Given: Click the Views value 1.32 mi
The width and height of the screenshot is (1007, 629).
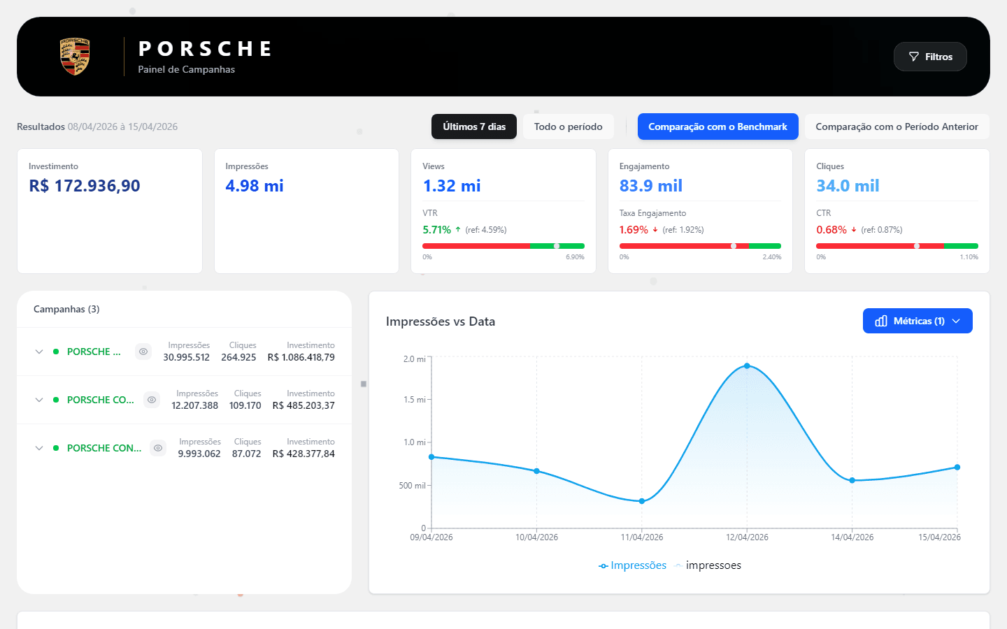Looking at the screenshot, I should (x=452, y=186).
